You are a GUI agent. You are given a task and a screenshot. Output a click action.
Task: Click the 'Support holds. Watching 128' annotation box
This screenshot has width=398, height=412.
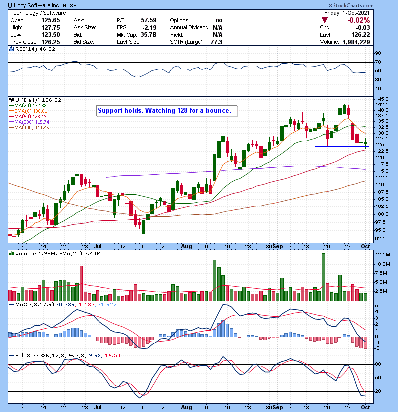(x=167, y=111)
